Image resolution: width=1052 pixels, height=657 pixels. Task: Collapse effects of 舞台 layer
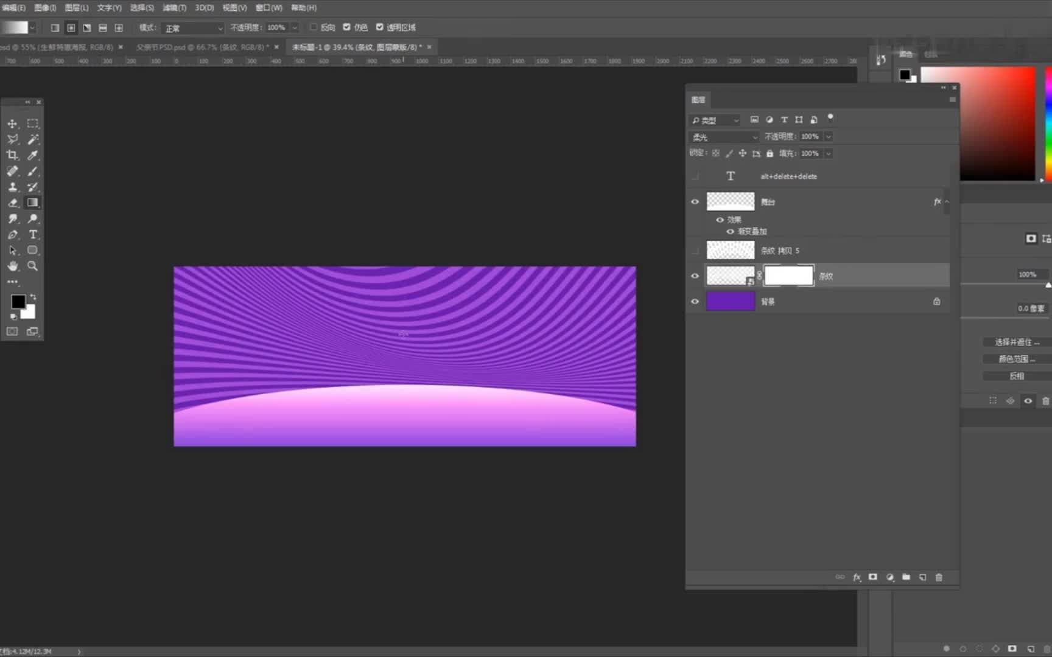tap(947, 202)
